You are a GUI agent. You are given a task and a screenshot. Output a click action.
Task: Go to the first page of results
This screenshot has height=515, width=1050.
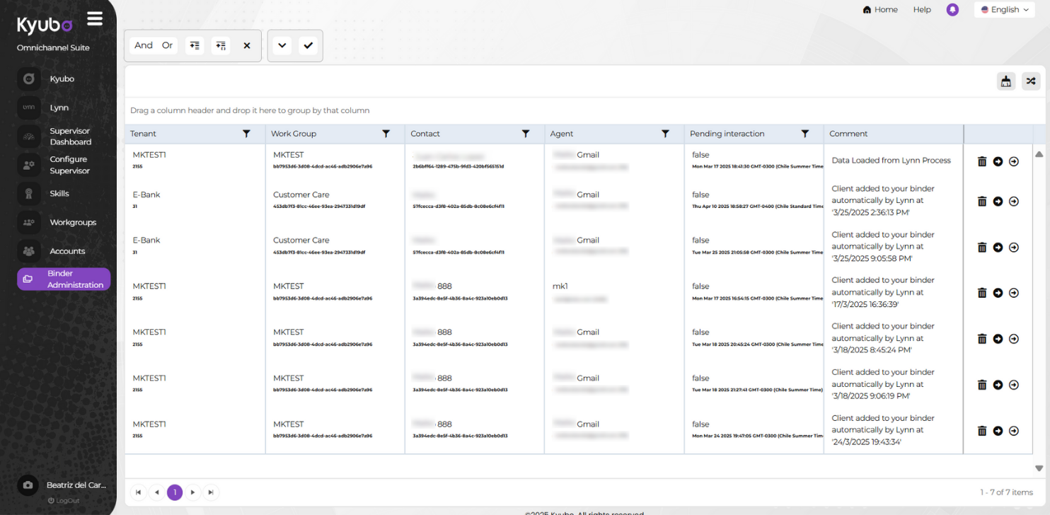click(x=139, y=492)
